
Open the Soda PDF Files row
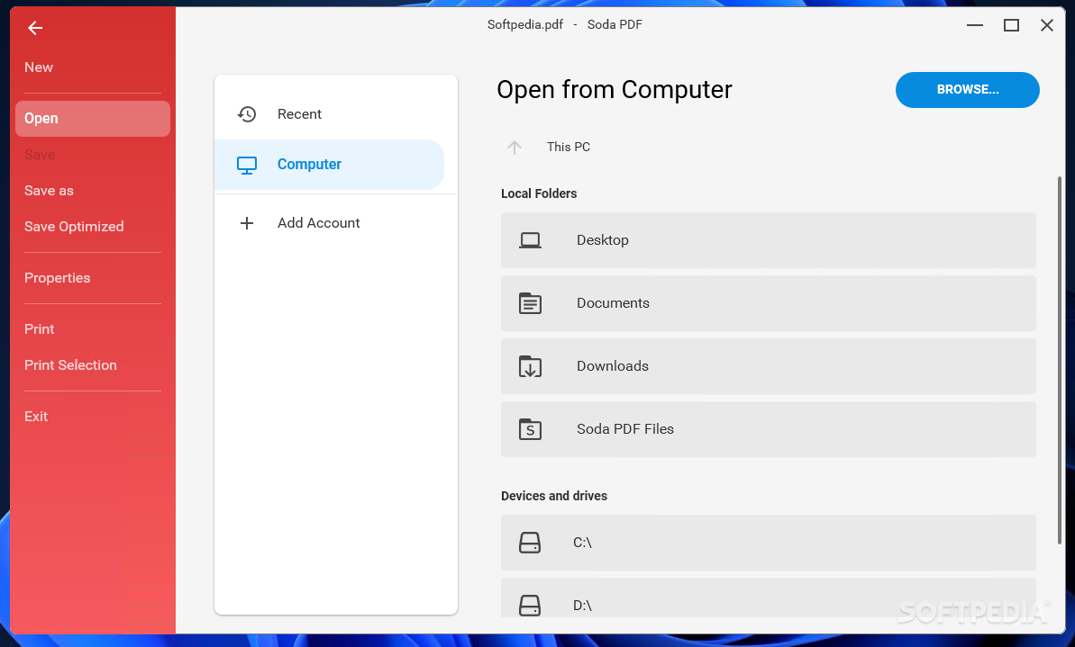point(768,429)
